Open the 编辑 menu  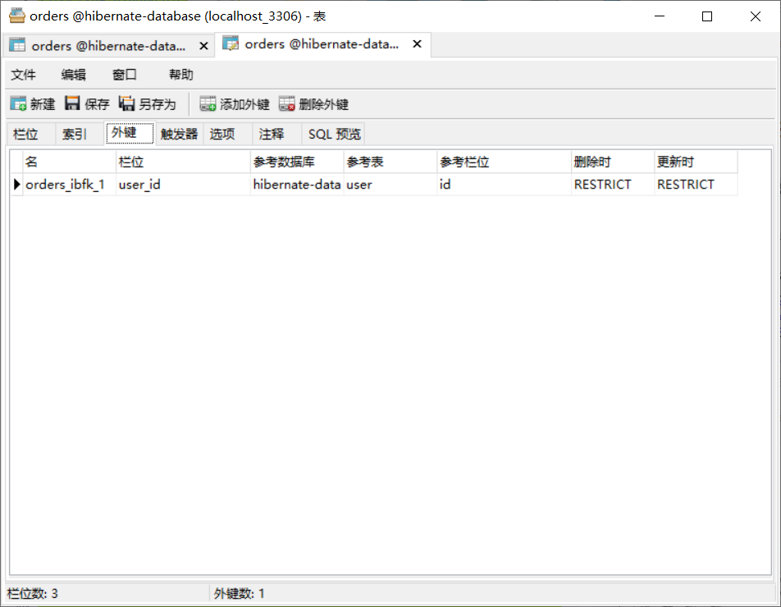[74, 75]
